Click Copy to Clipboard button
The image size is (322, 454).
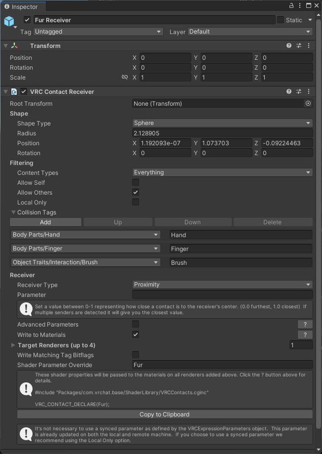(165, 414)
